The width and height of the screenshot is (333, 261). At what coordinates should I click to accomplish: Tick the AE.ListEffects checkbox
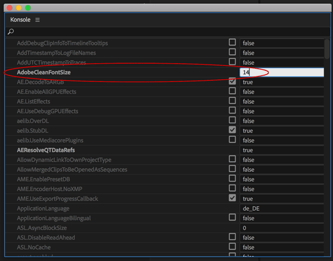point(232,101)
